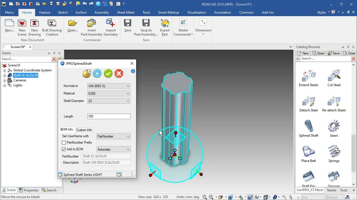Select Re-attach Steels catalog item

click(x=334, y=103)
